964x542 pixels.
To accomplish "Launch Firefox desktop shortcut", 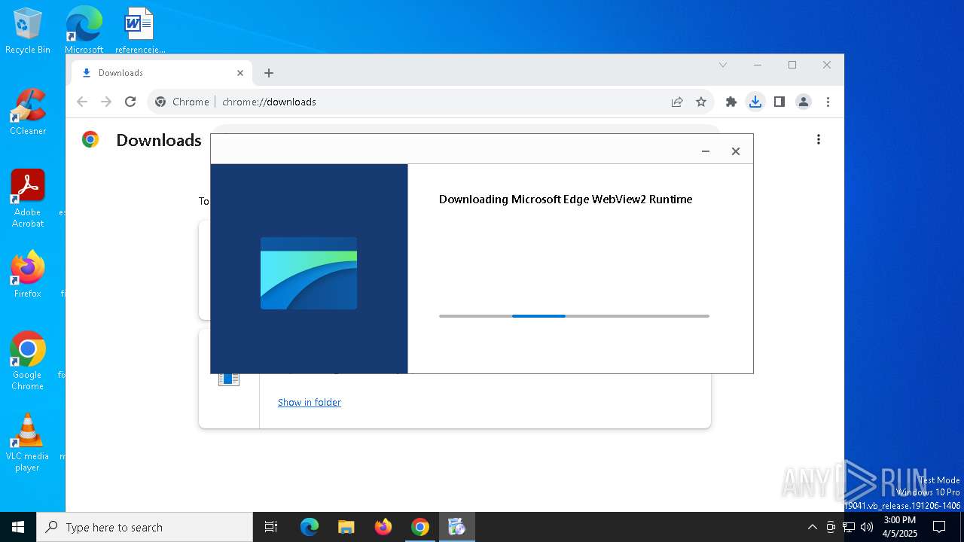I will point(28,275).
